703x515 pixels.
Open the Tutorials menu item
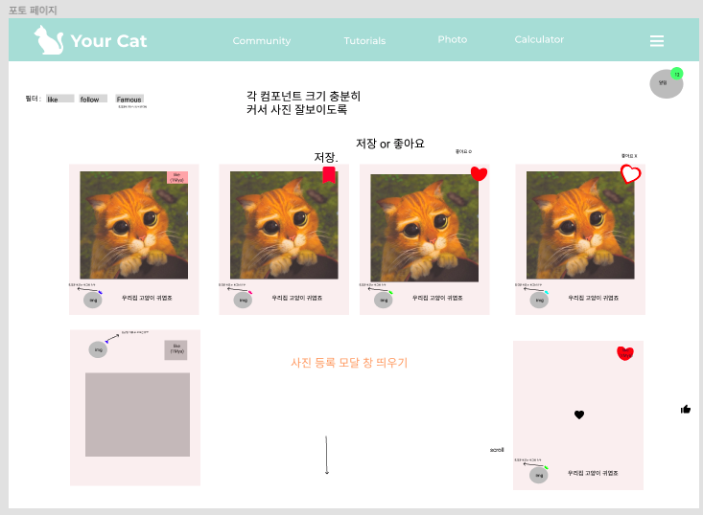tap(364, 41)
